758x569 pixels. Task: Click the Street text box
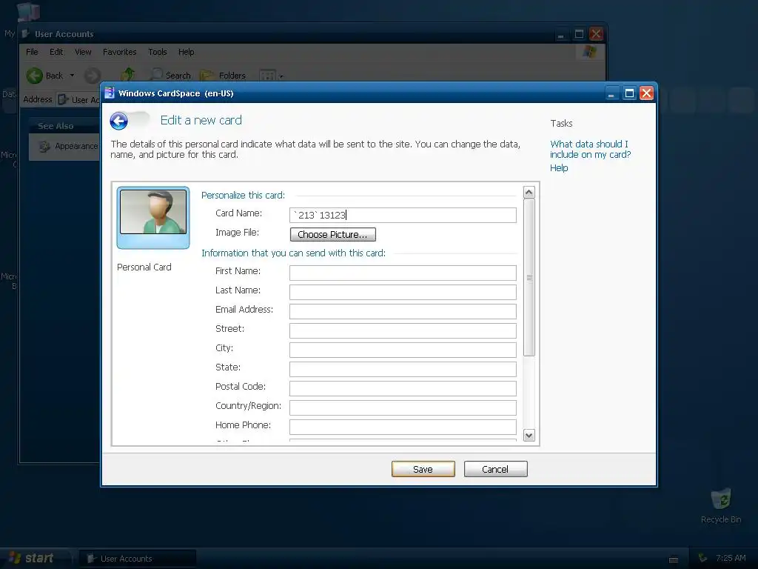click(x=403, y=330)
